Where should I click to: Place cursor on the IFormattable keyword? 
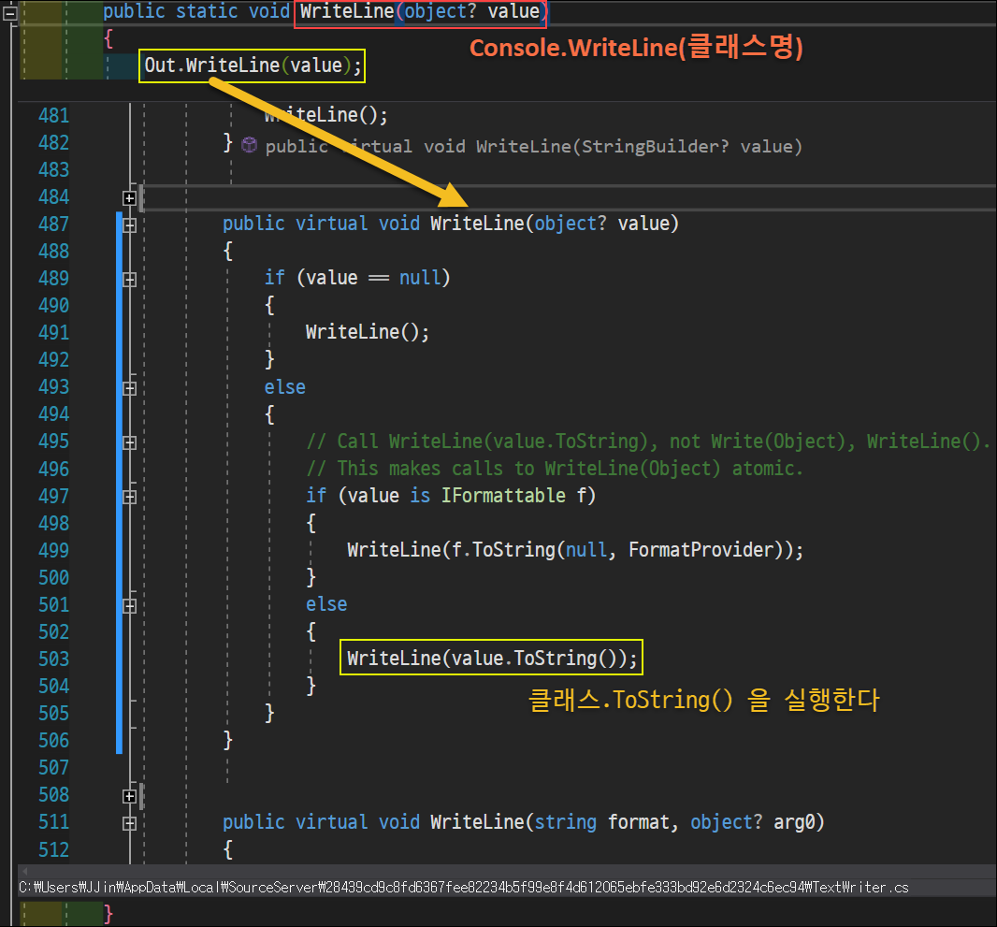coord(500,495)
